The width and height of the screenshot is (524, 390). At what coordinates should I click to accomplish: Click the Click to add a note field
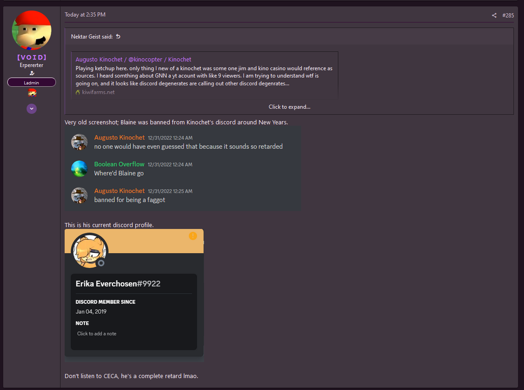pyautogui.click(x=97, y=334)
